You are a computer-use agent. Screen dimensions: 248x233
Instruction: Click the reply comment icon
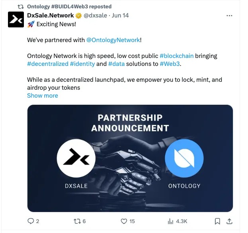[31, 221]
